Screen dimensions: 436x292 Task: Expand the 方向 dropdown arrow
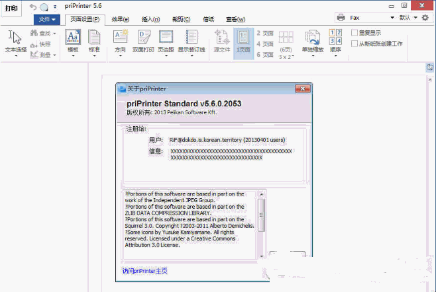click(x=120, y=56)
